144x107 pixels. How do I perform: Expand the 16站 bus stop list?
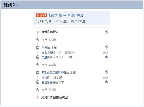pos(106,78)
